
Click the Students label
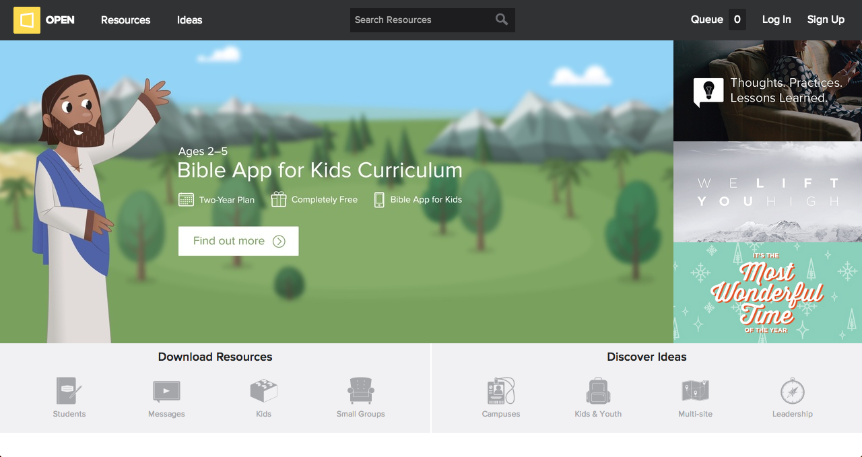click(x=69, y=414)
